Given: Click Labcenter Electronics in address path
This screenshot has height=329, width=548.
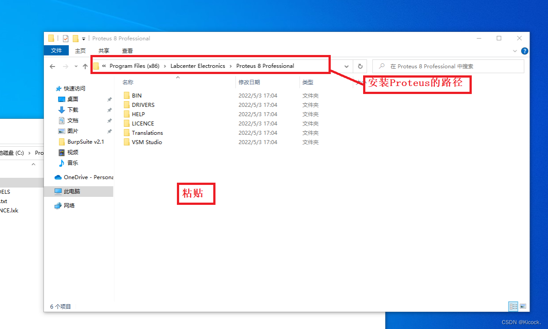Looking at the screenshot, I should coord(198,66).
